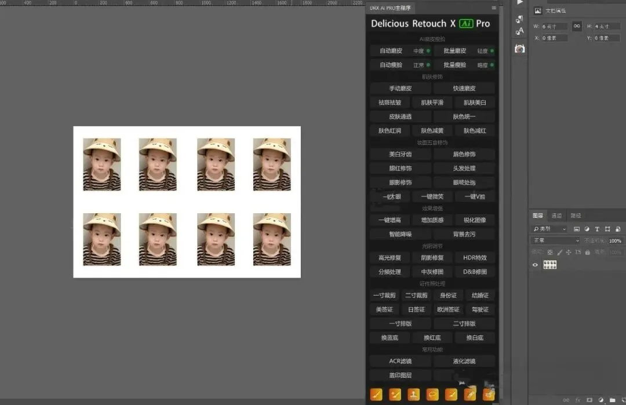The image size is (626, 405).
Task: Select the DRX AI PRO主程序 tab
Action: point(390,8)
